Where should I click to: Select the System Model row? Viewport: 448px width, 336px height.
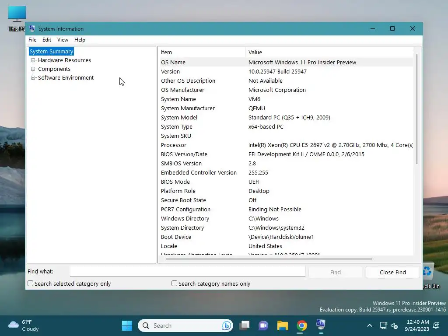pos(286,117)
